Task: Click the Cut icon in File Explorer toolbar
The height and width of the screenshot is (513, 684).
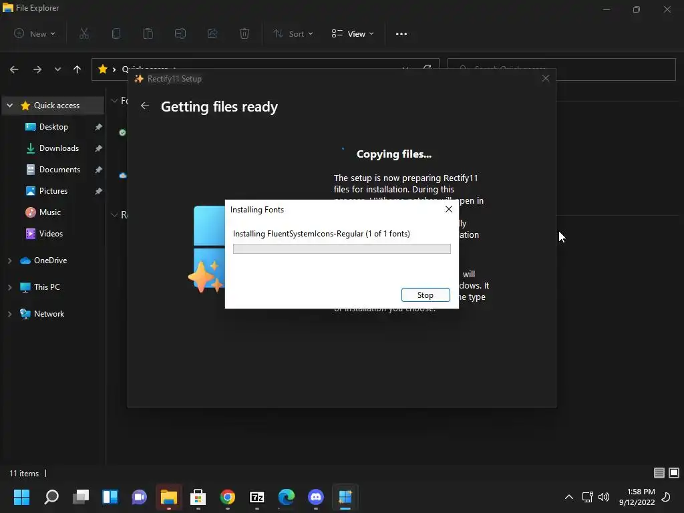Action: pos(83,33)
